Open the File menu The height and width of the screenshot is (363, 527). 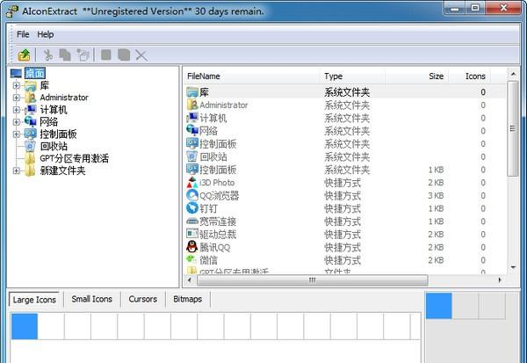click(23, 34)
